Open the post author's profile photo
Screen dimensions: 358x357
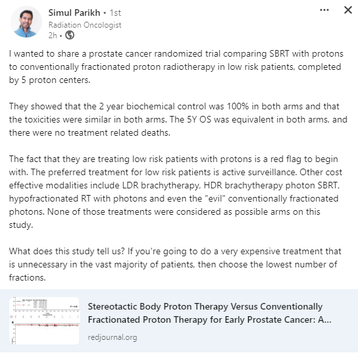click(26, 22)
